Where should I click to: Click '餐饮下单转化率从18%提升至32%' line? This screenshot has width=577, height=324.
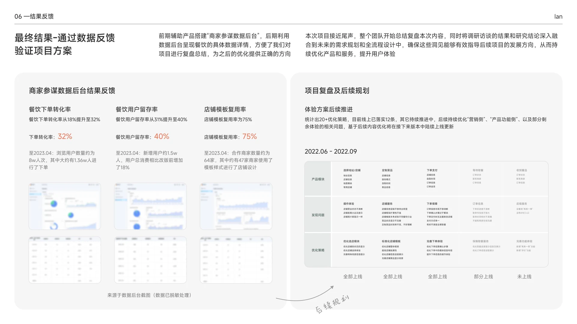pos(65,119)
